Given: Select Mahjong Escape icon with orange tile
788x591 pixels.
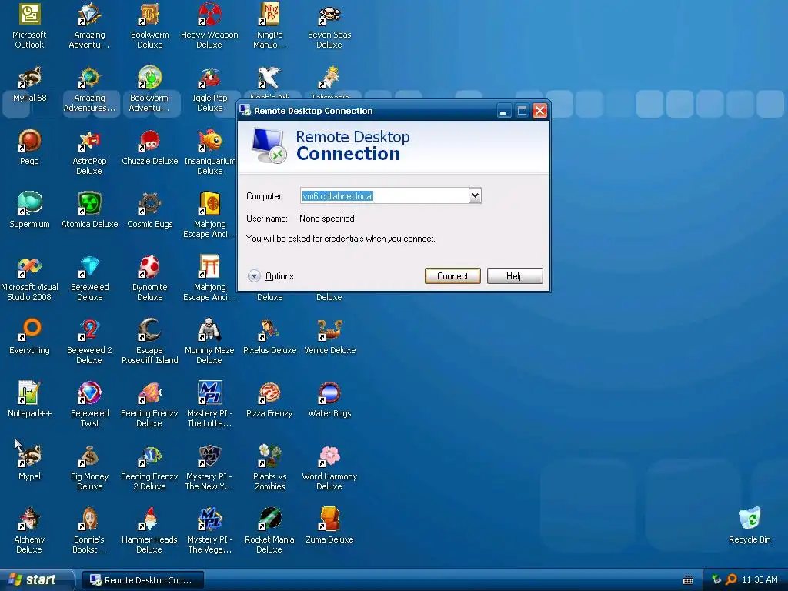Looking at the screenshot, I should click(x=209, y=203).
